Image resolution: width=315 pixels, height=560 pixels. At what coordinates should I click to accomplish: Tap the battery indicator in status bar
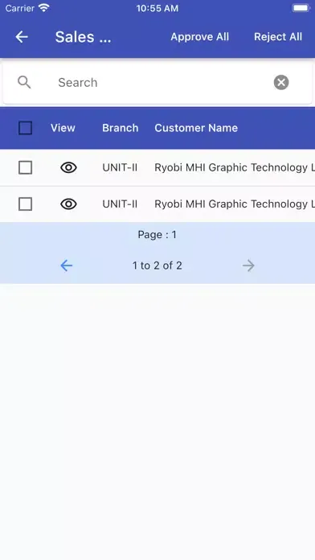(301, 8)
